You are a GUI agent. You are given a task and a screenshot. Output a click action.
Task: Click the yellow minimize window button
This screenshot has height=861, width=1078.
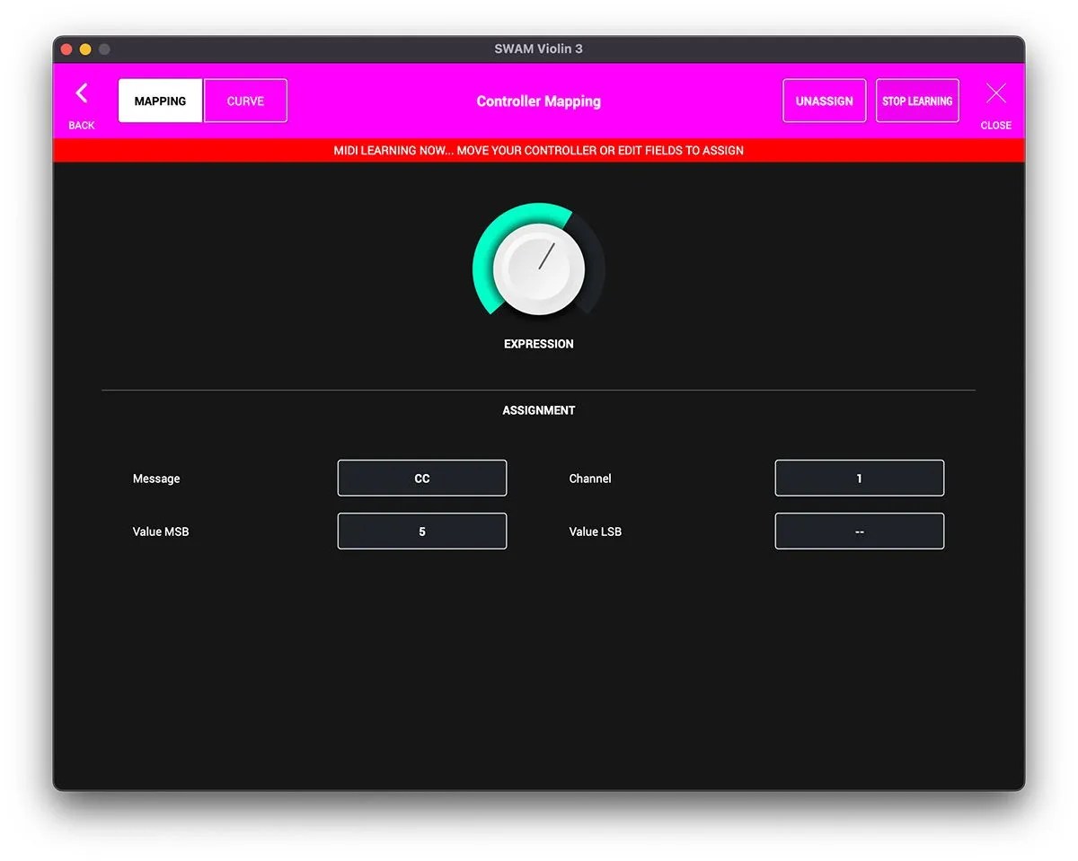coord(85,49)
